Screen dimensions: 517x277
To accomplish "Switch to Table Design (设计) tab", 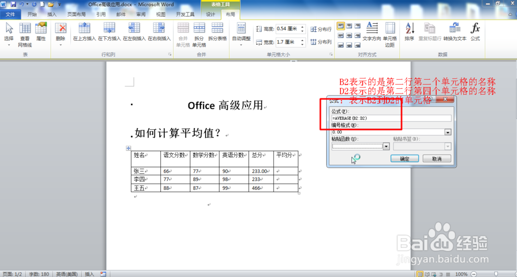I will point(210,14).
